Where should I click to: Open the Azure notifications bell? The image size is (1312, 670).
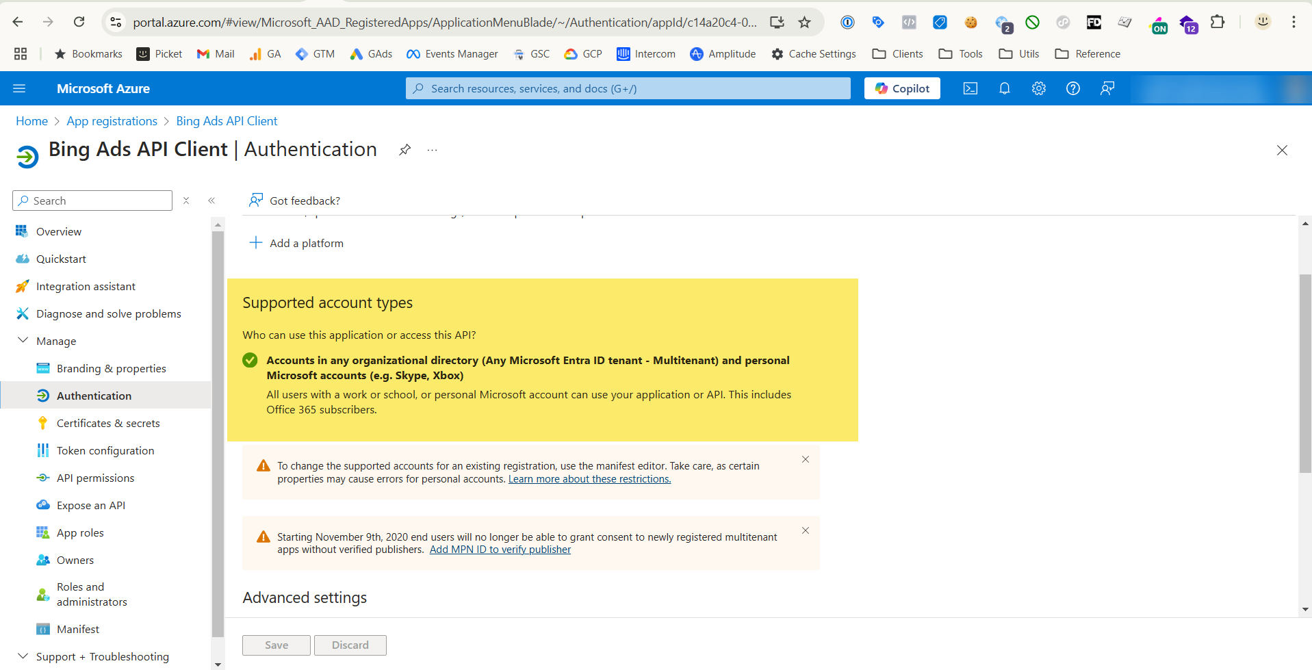pyautogui.click(x=1005, y=88)
